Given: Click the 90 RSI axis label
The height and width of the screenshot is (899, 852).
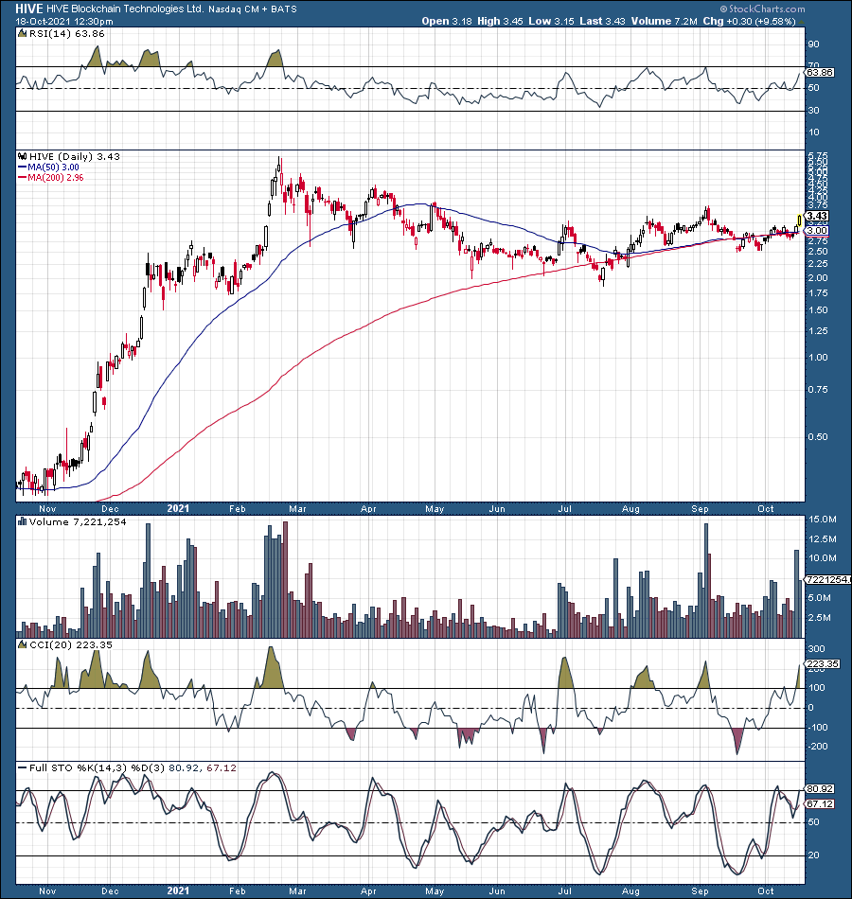Looking at the screenshot, I should [813, 44].
